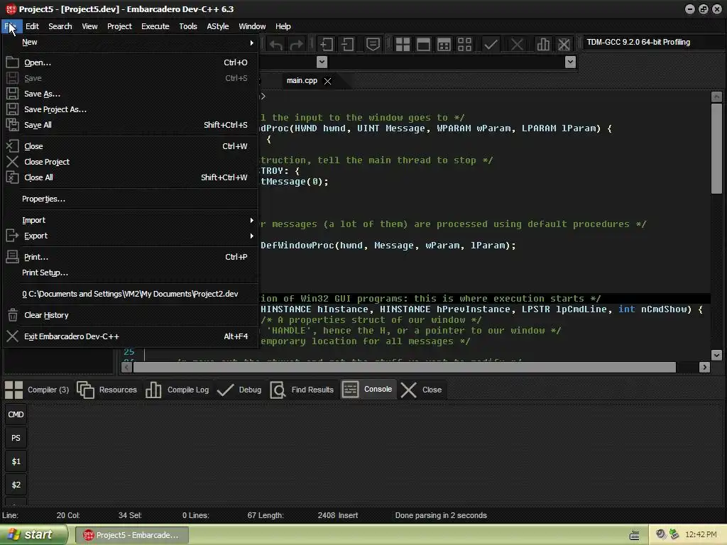Choose Properties... from File menu
Image resolution: width=727 pixels, height=545 pixels.
(131, 199)
